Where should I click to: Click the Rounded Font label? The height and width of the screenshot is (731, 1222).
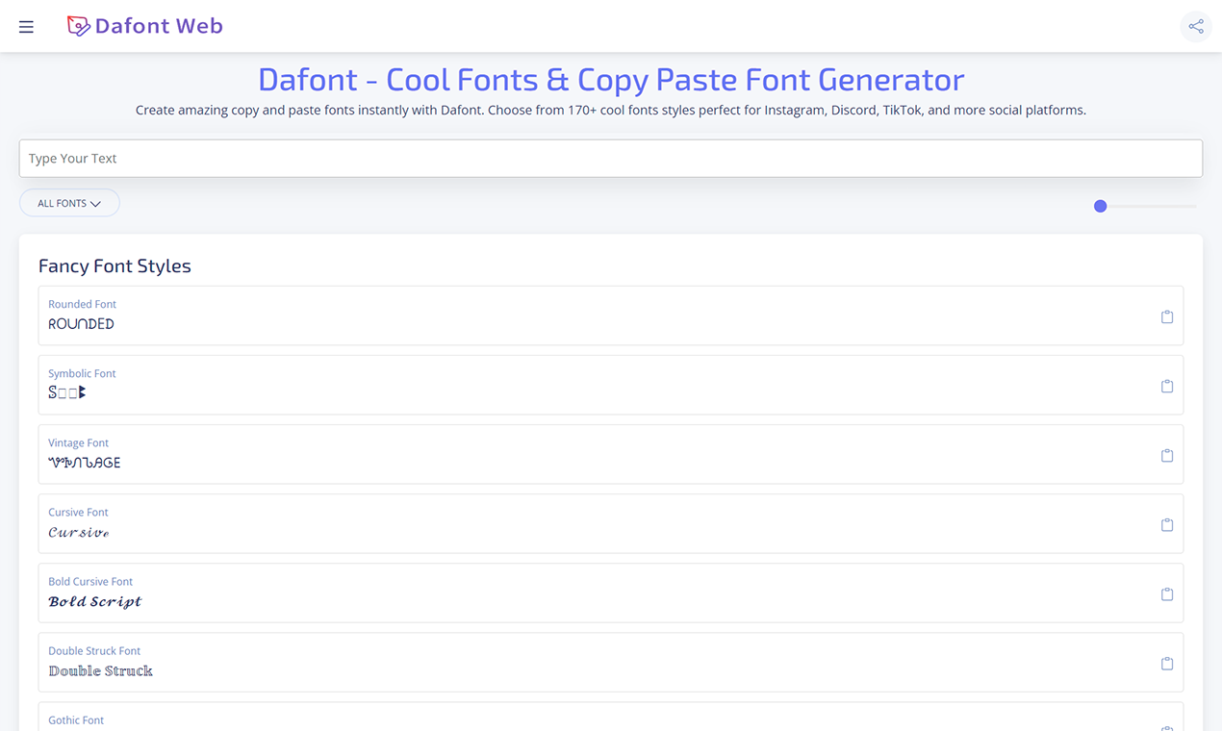coord(82,304)
